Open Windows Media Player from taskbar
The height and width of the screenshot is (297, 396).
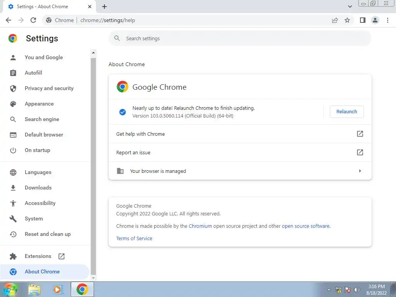(x=57, y=289)
